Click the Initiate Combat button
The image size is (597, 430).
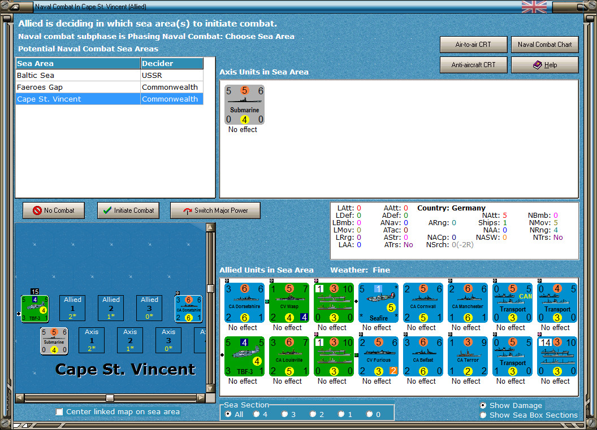tap(128, 210)
